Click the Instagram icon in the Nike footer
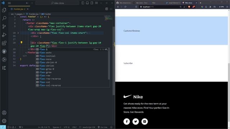The image size is (230, 129). (144, 121)
